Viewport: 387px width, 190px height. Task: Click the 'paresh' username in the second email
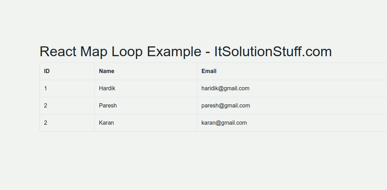pos(210,106)
